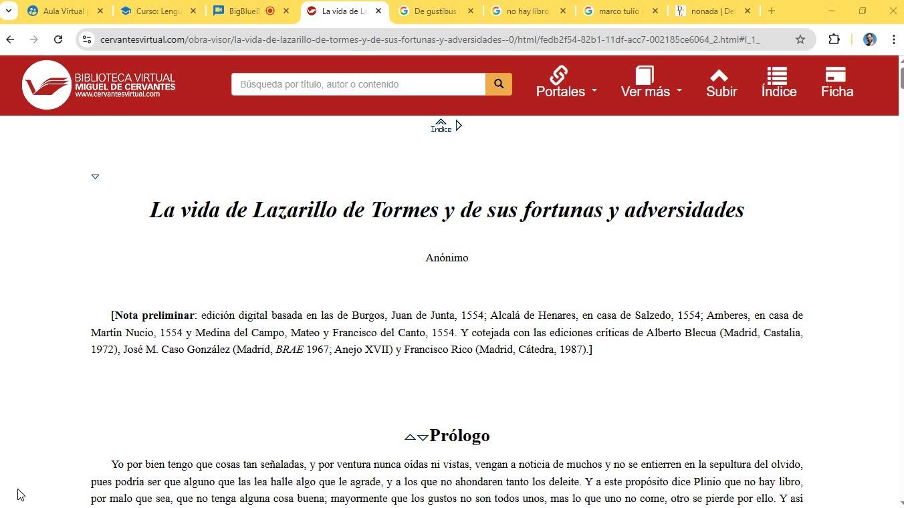Switch to the 'De gustibus' tab

point(435,11)
